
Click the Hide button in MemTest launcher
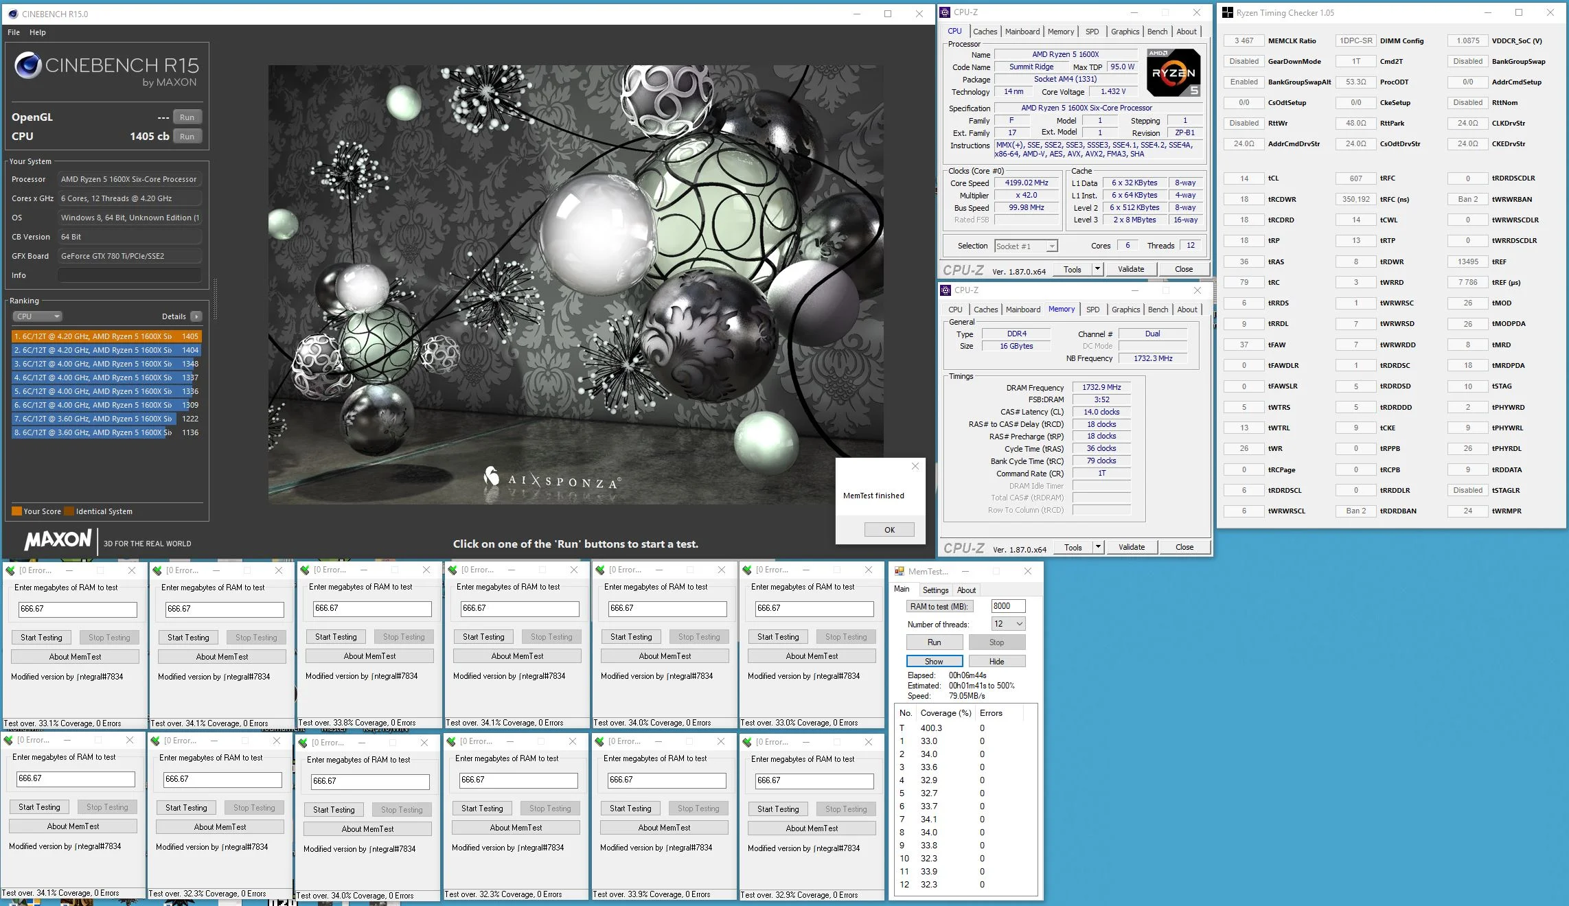[997, 662]
